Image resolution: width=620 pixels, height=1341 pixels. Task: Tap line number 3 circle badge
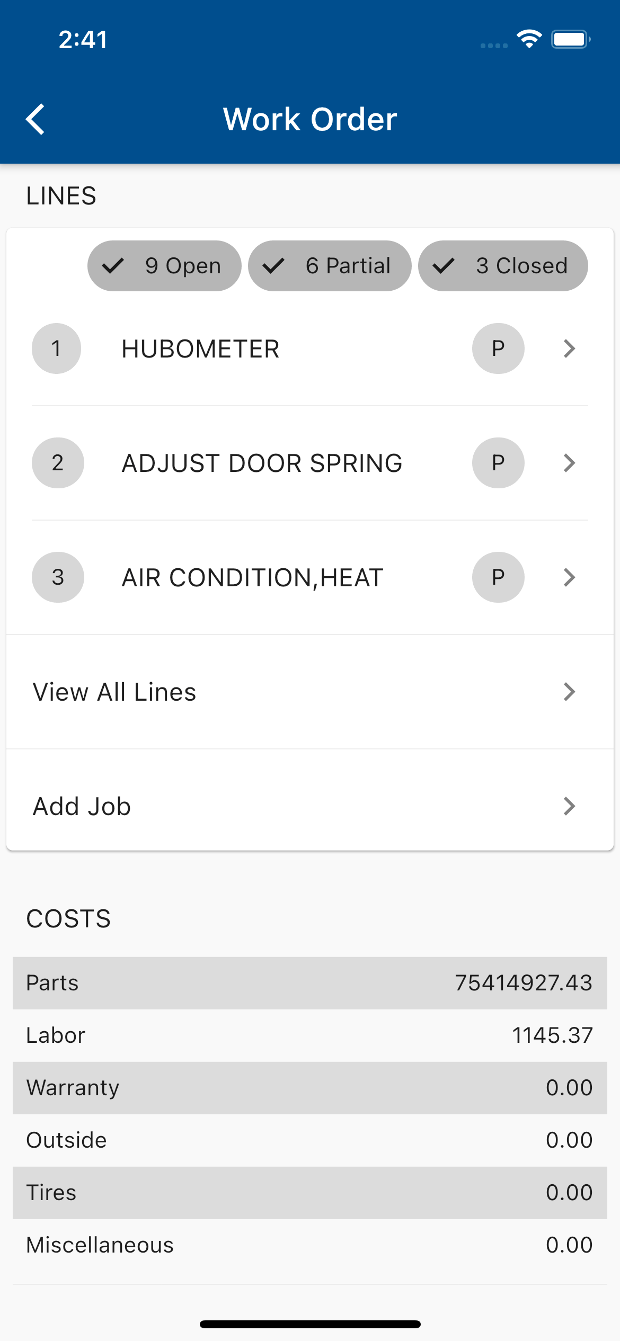tap(58, 577)
